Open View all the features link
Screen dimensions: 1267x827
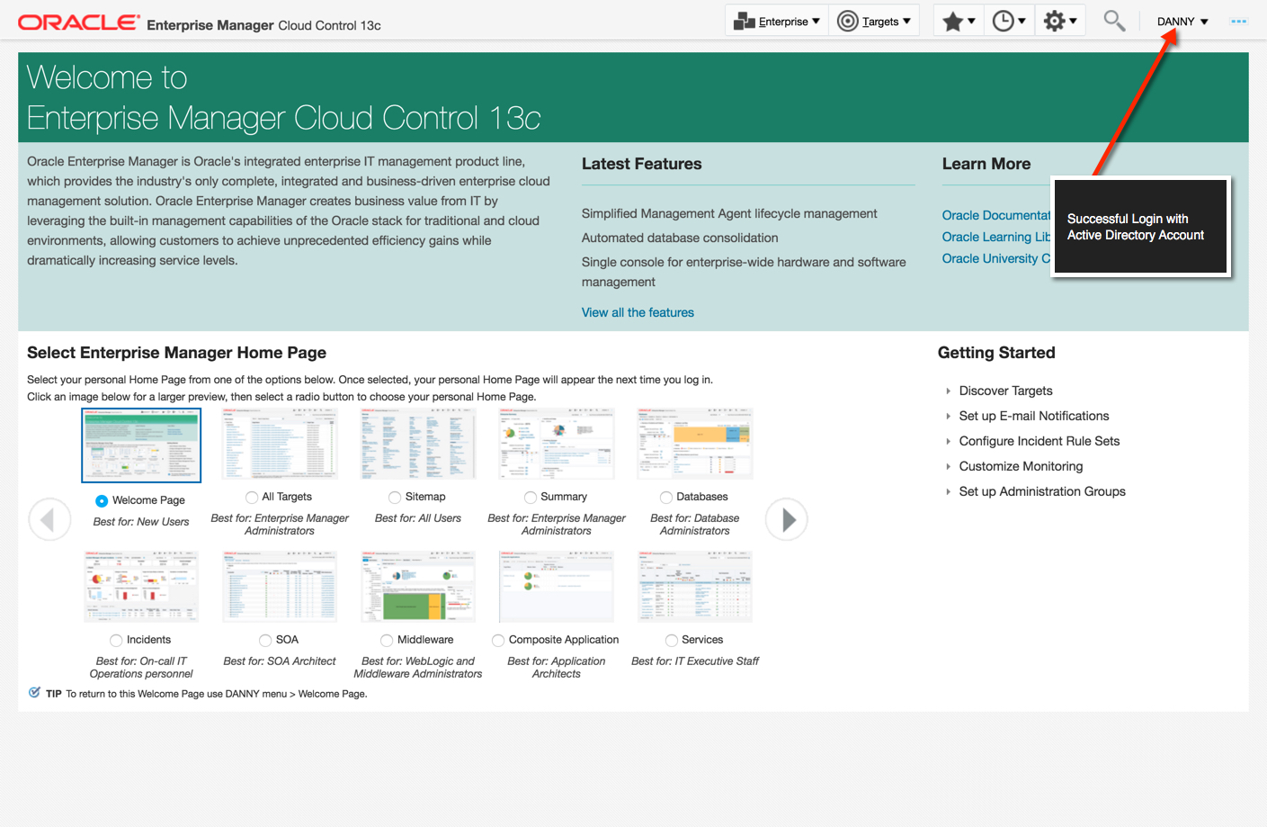[x=638, y=312]
